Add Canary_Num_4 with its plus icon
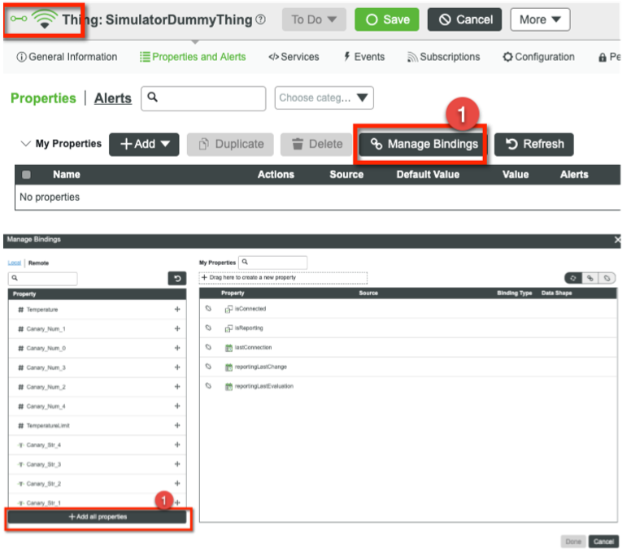Screen dimensions: 627x556 click(177, 406)
